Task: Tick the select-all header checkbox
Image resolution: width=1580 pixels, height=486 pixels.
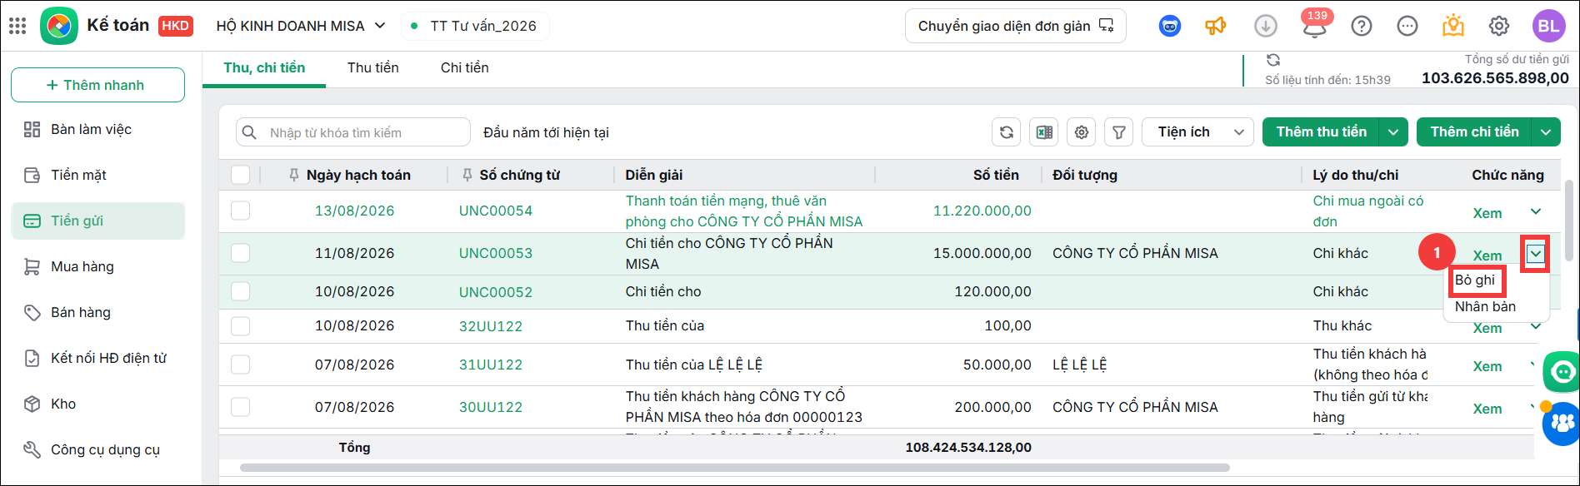Action: 240,175
